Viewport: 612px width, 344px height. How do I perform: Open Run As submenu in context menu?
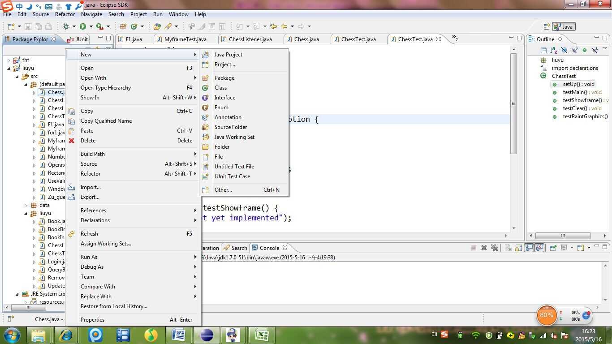(134, 257)
